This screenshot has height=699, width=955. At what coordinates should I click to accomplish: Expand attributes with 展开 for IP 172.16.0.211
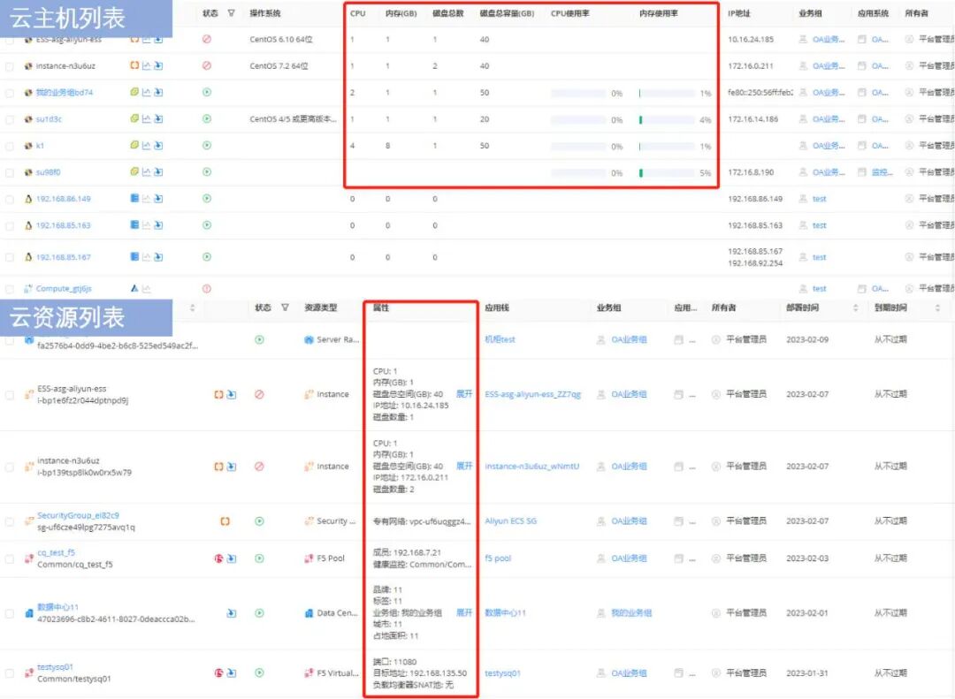pyautogui.click(x=464, y=466)
